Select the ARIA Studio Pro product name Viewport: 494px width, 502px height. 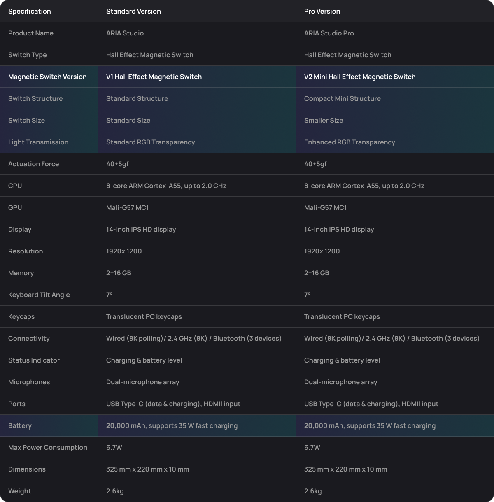click(x=329, y=33)
